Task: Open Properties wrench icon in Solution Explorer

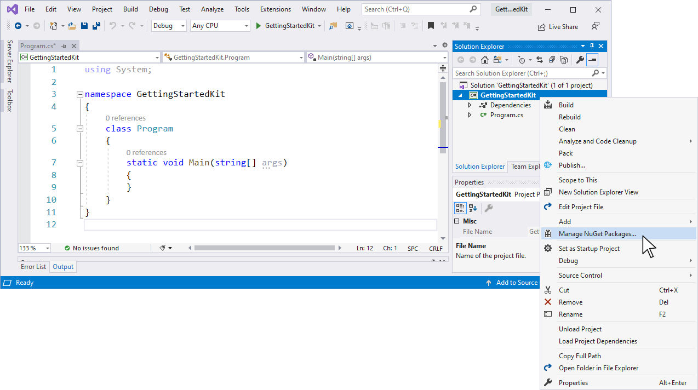Action: (580, 59)
